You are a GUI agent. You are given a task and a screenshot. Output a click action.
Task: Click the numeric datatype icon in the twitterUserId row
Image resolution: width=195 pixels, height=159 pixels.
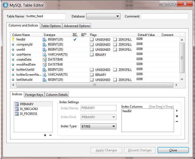coord(44,70)
